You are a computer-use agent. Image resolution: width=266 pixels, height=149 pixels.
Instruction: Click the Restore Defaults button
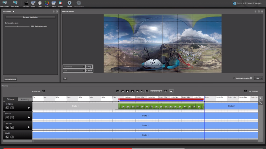pos(10,79)
